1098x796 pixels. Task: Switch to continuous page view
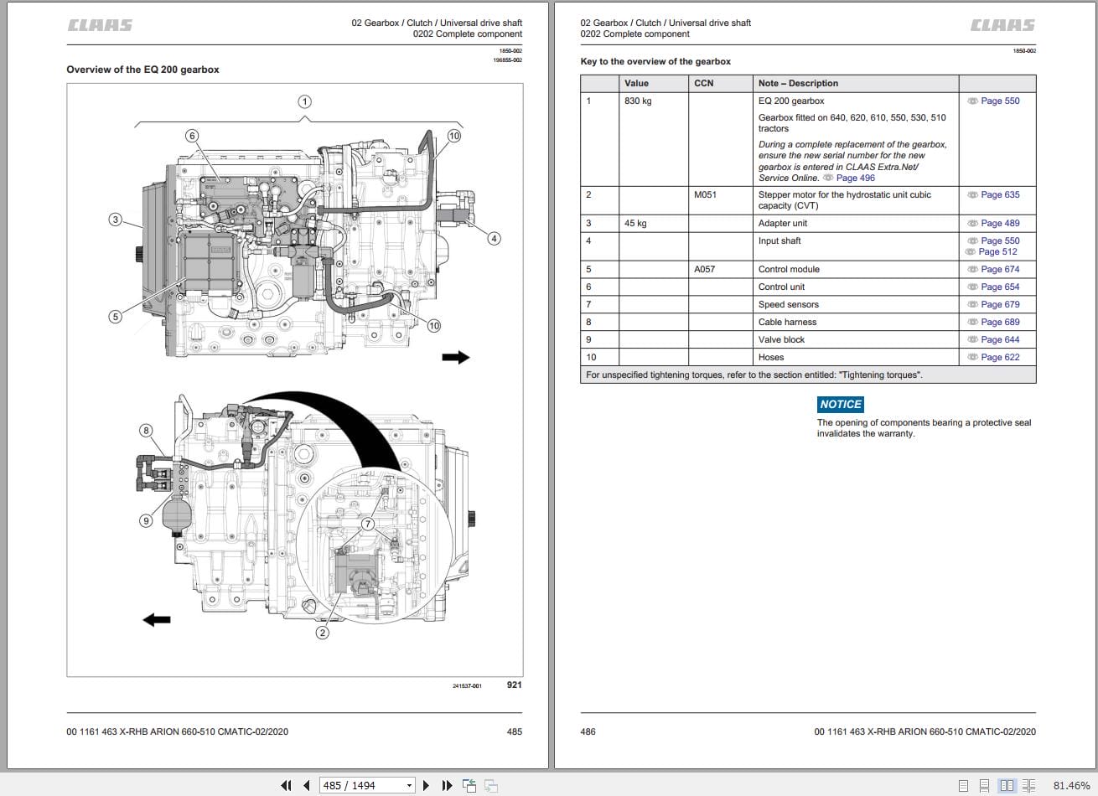click(985, 786)
